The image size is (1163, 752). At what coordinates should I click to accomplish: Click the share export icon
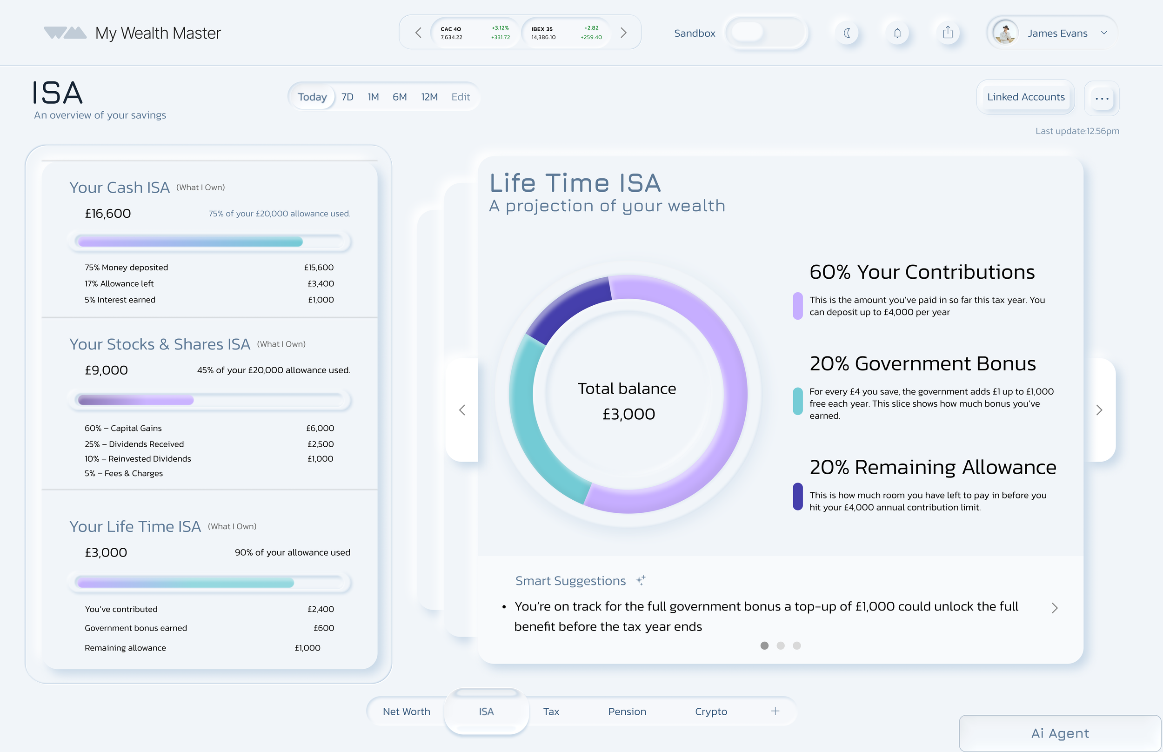coord(948,33)
